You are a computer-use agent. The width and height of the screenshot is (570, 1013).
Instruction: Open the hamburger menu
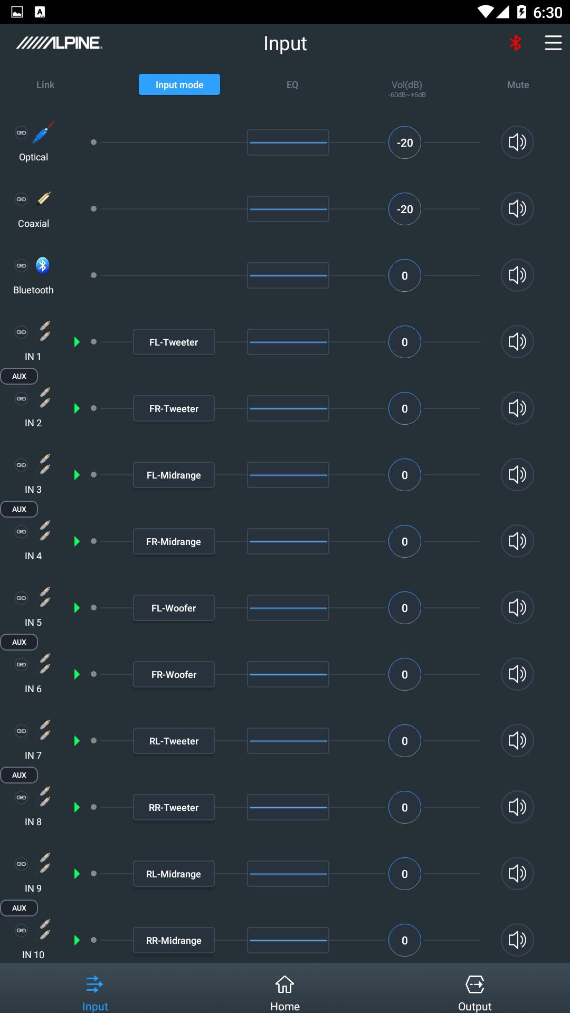553,43
